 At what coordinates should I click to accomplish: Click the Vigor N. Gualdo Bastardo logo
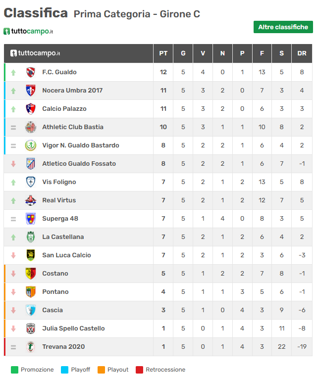pyautogui.click(x=31, y=145)
